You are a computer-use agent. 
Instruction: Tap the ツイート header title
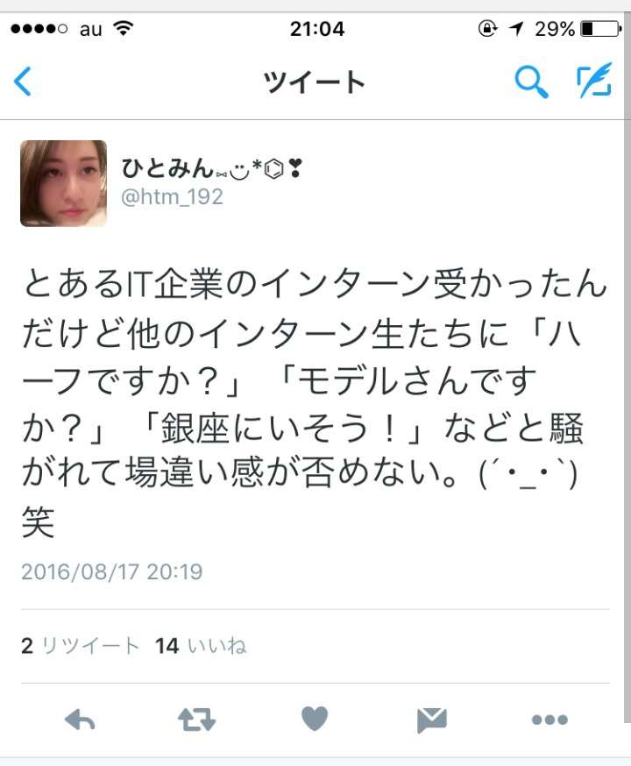314,82
